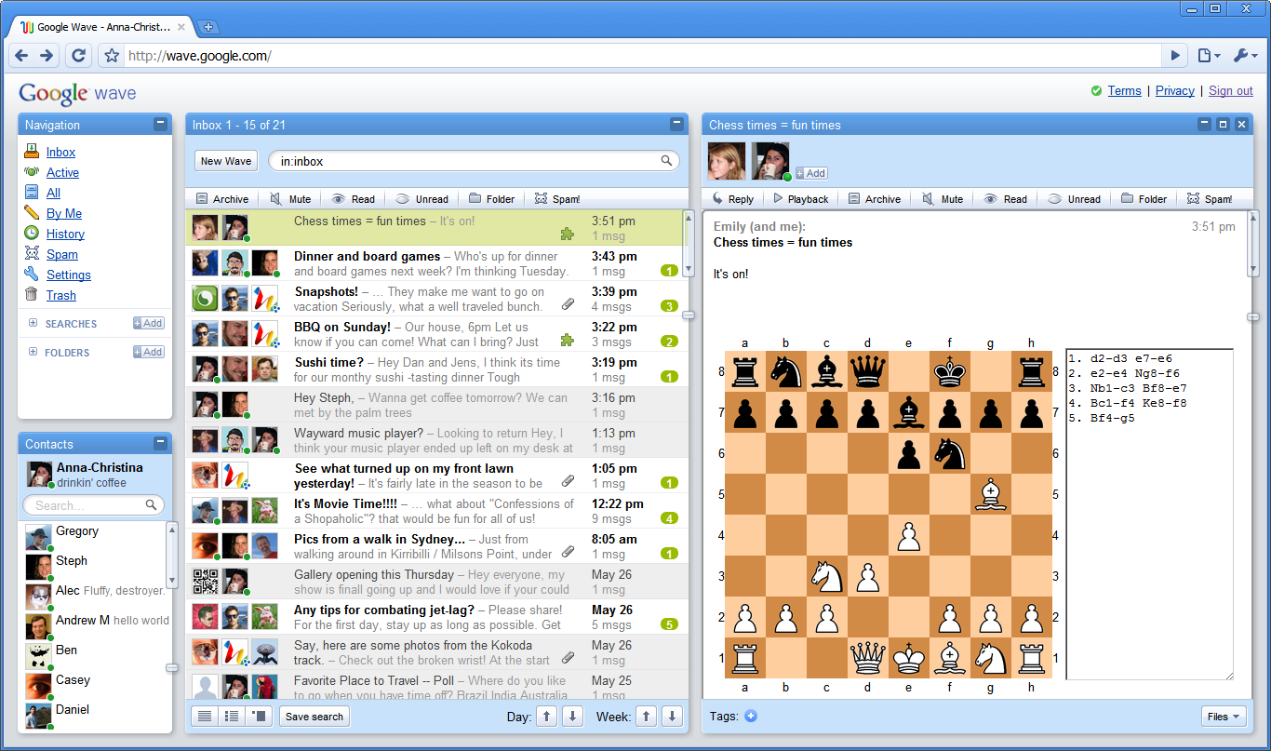Viewport: 1271px width, 751px height.
Task: Open the Spam navigation link
Action: (x=62, y=254)
